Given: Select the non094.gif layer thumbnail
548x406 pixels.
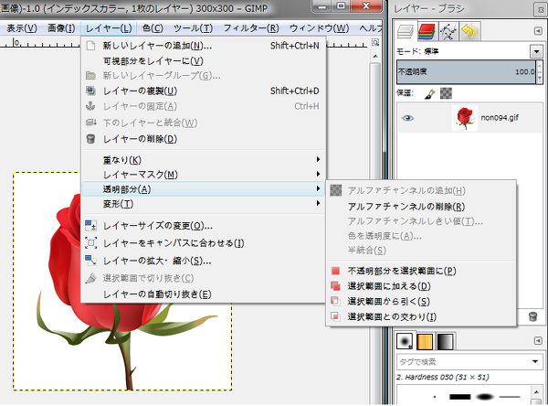Looking at the screenshot, I should [466, 118].
